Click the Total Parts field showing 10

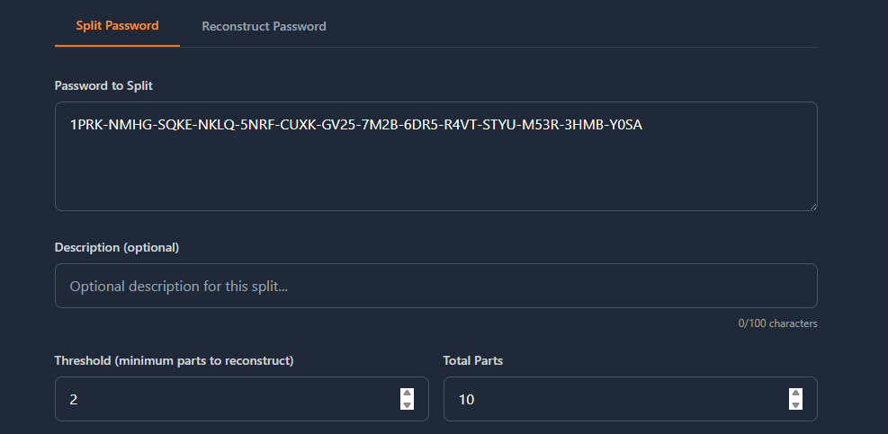point(612,399)
